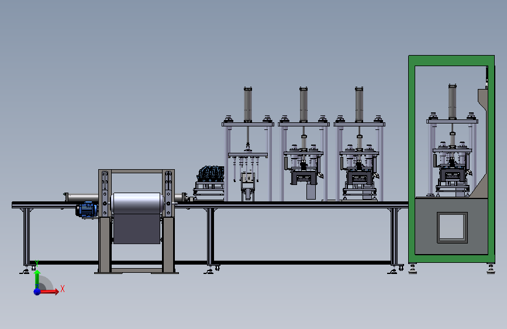Image resolution: width=507 pixels, height=329 pixels.
Task: Select the black coiled hose bundle on the table
Action: click(211, 174)
